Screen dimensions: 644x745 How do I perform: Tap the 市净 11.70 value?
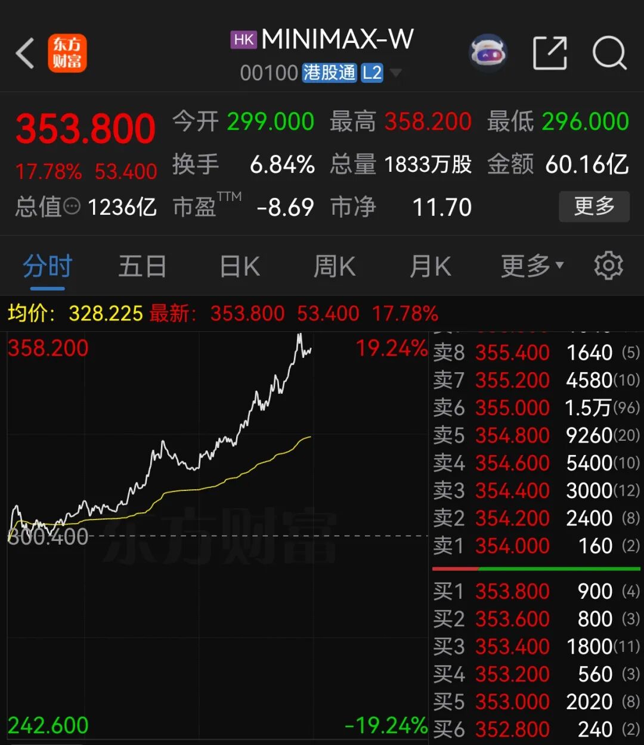(442, 207)
